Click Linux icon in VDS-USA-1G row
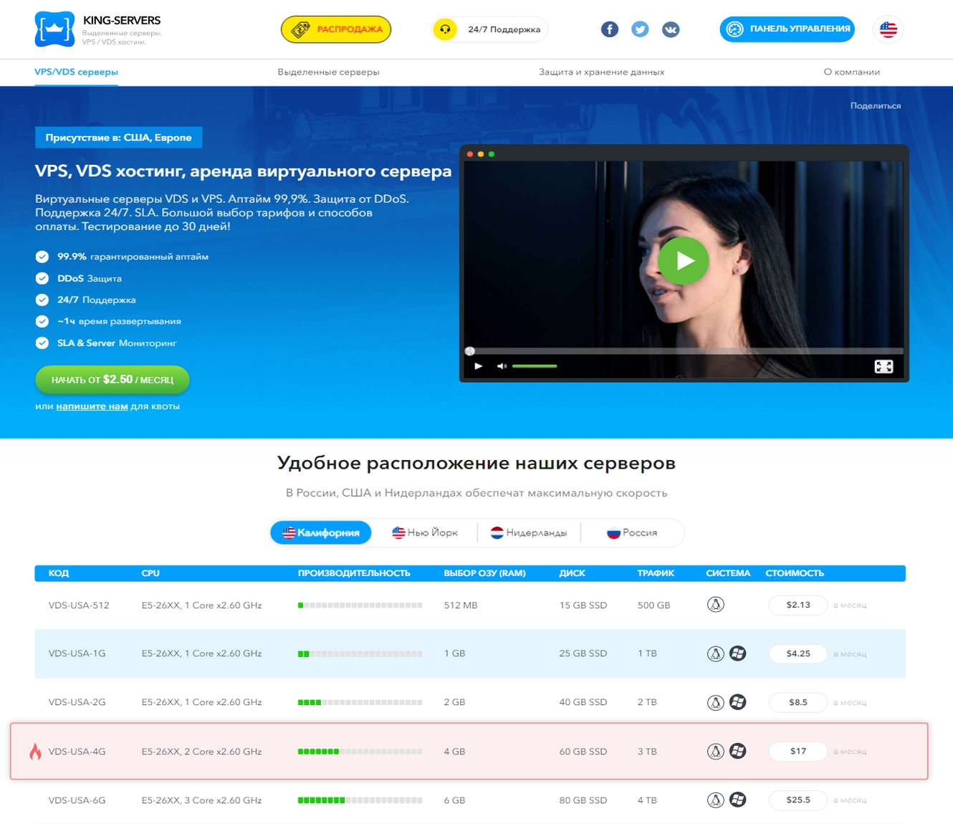The image size is (953, 824). [716, 653]
